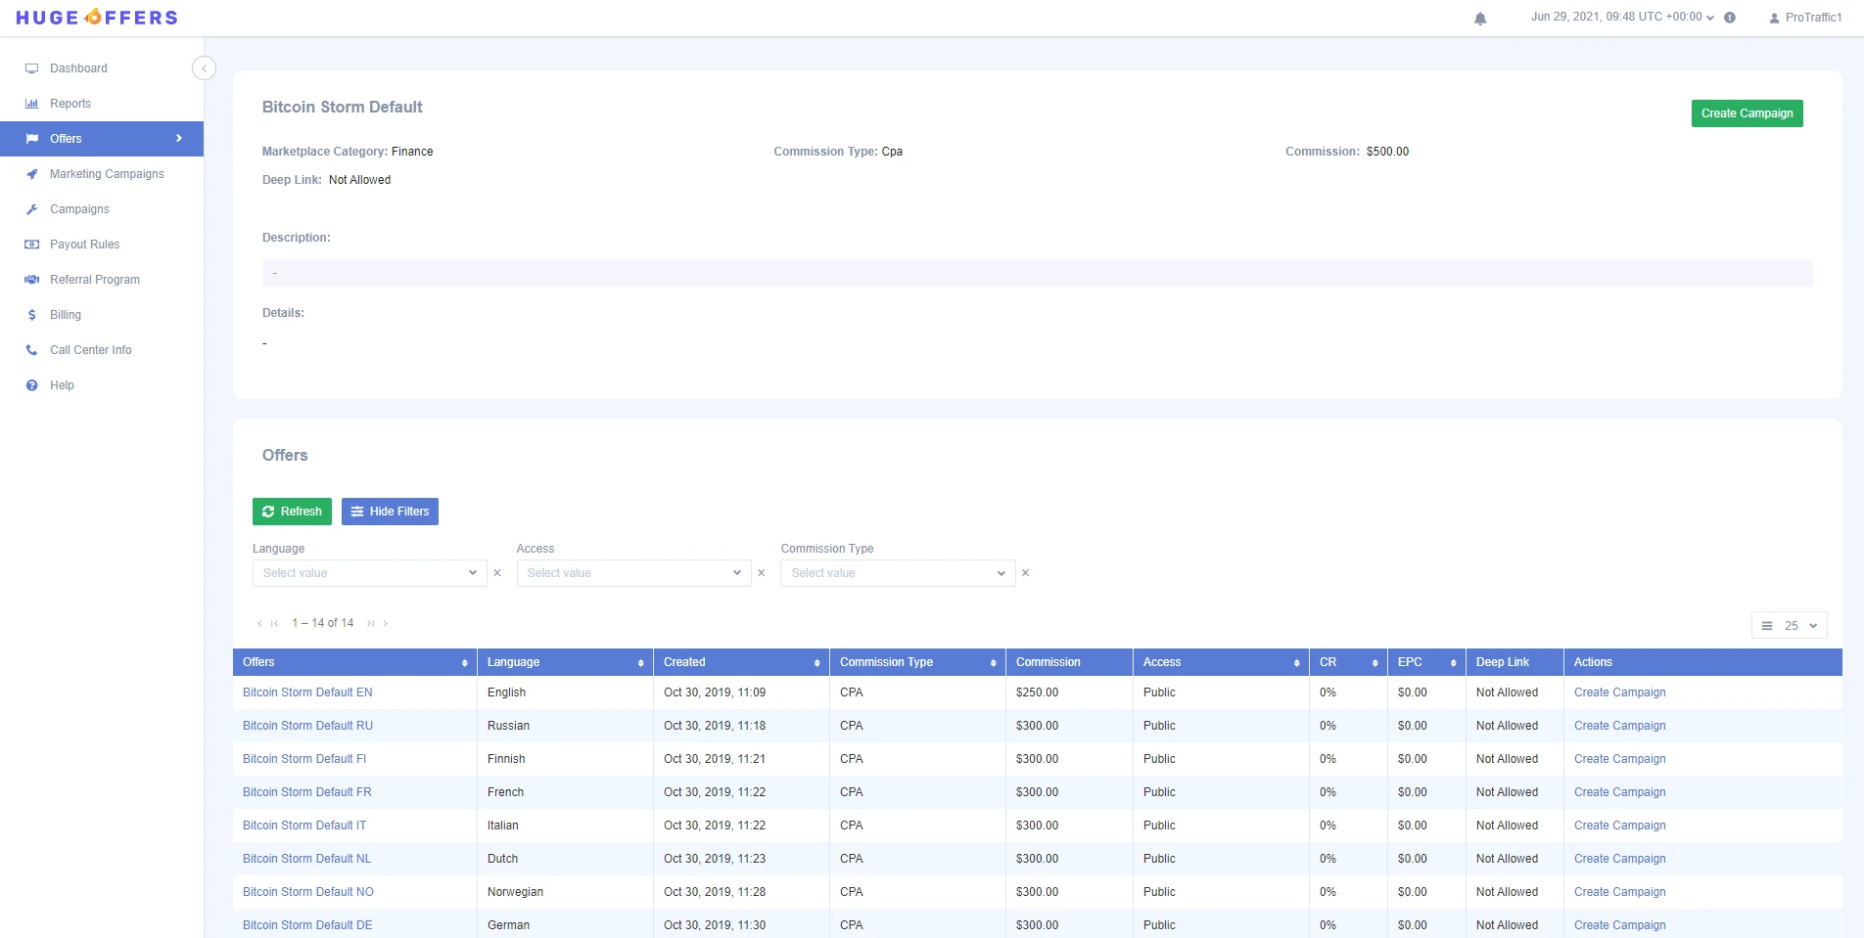Create Campaign for the English offer row

tap(1619, 692)
